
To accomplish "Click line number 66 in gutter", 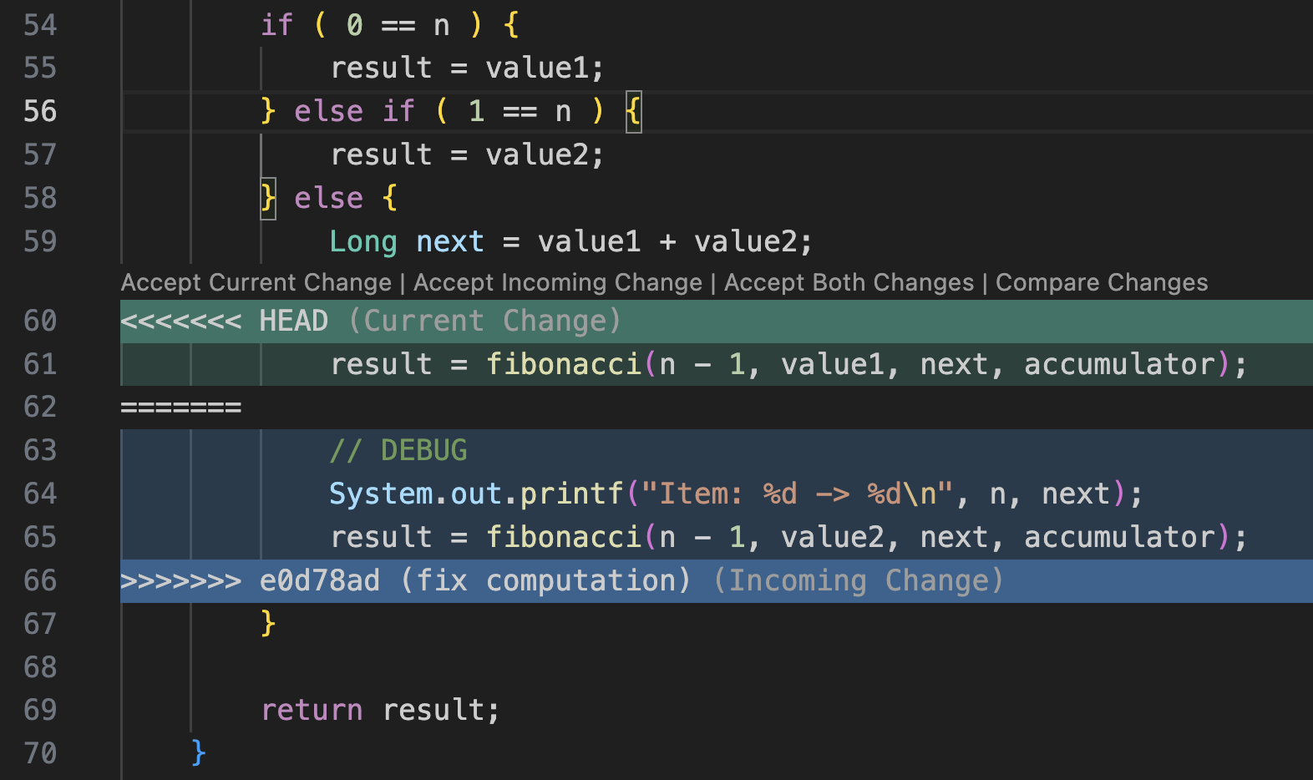I will (40, 580).
